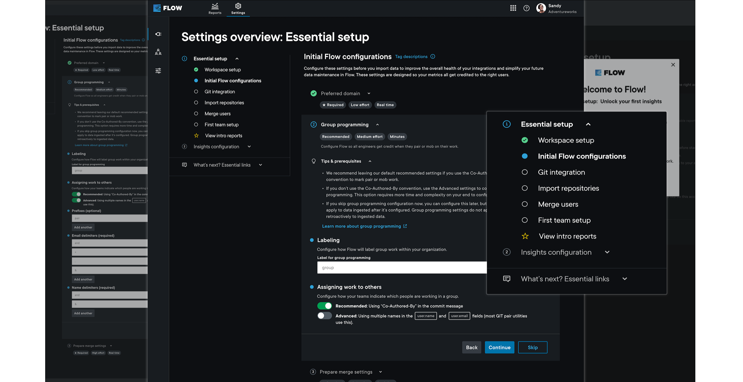Enable the Advanced multiple names toggle

[x=324, y=316]
